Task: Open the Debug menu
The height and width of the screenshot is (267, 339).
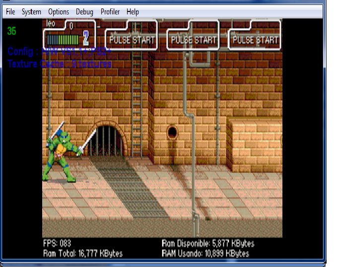Action: (x=84, y=12)
